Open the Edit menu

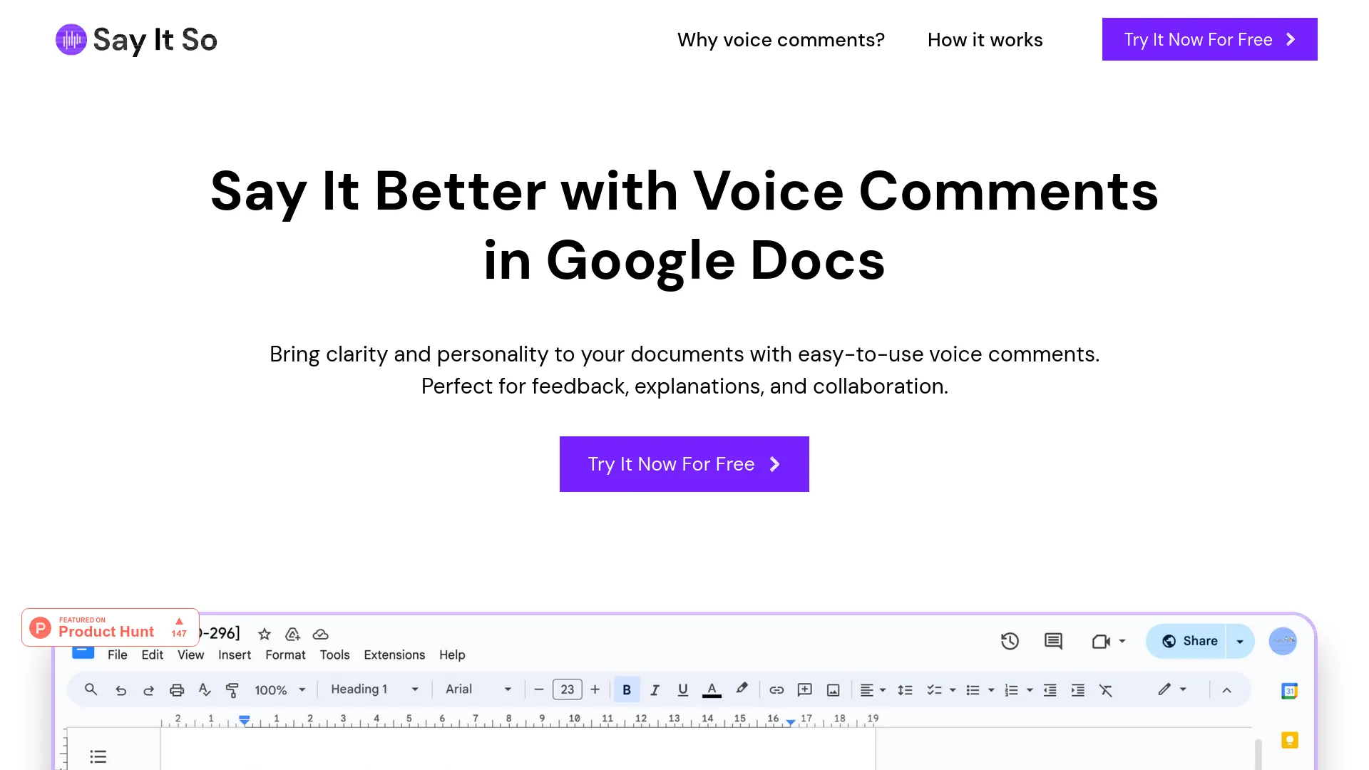point(152,654)
